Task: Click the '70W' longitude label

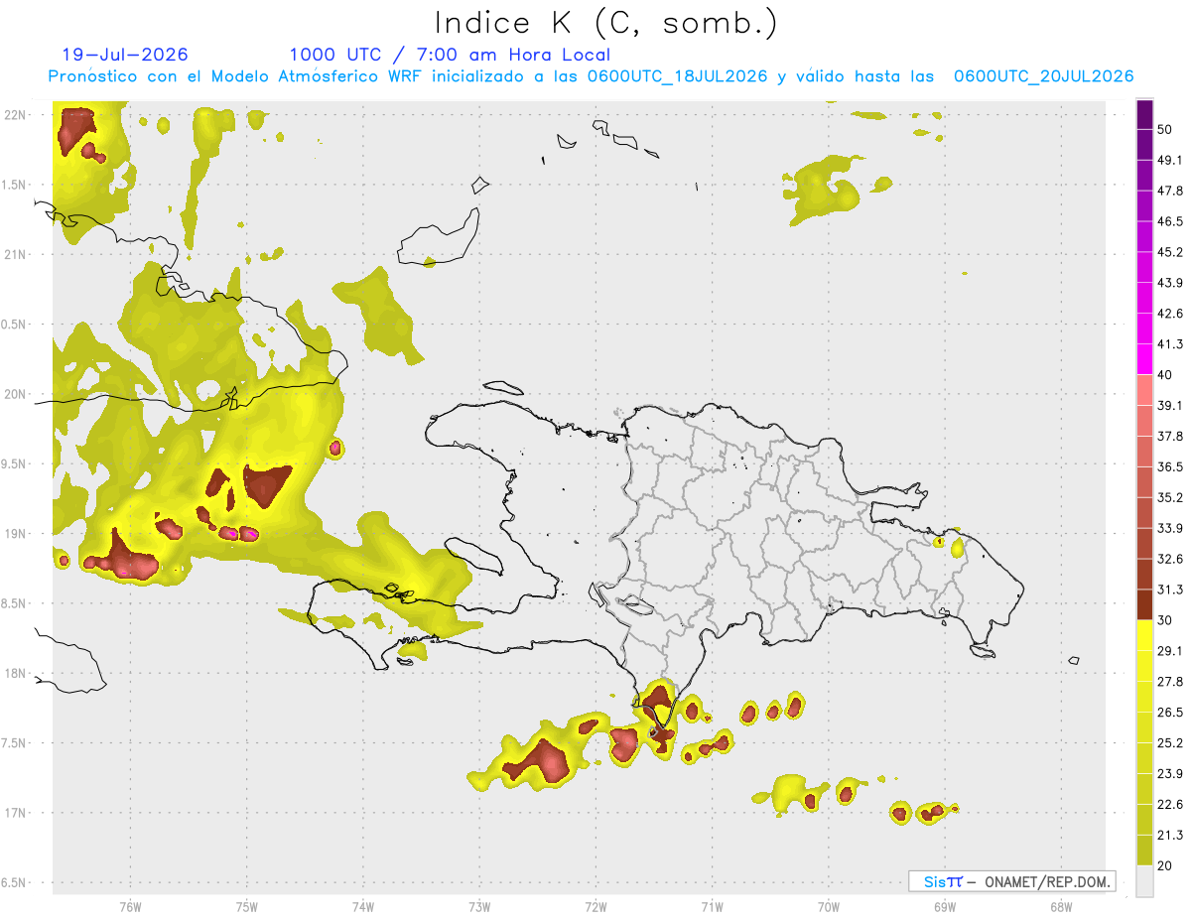Action: [828, 907]
